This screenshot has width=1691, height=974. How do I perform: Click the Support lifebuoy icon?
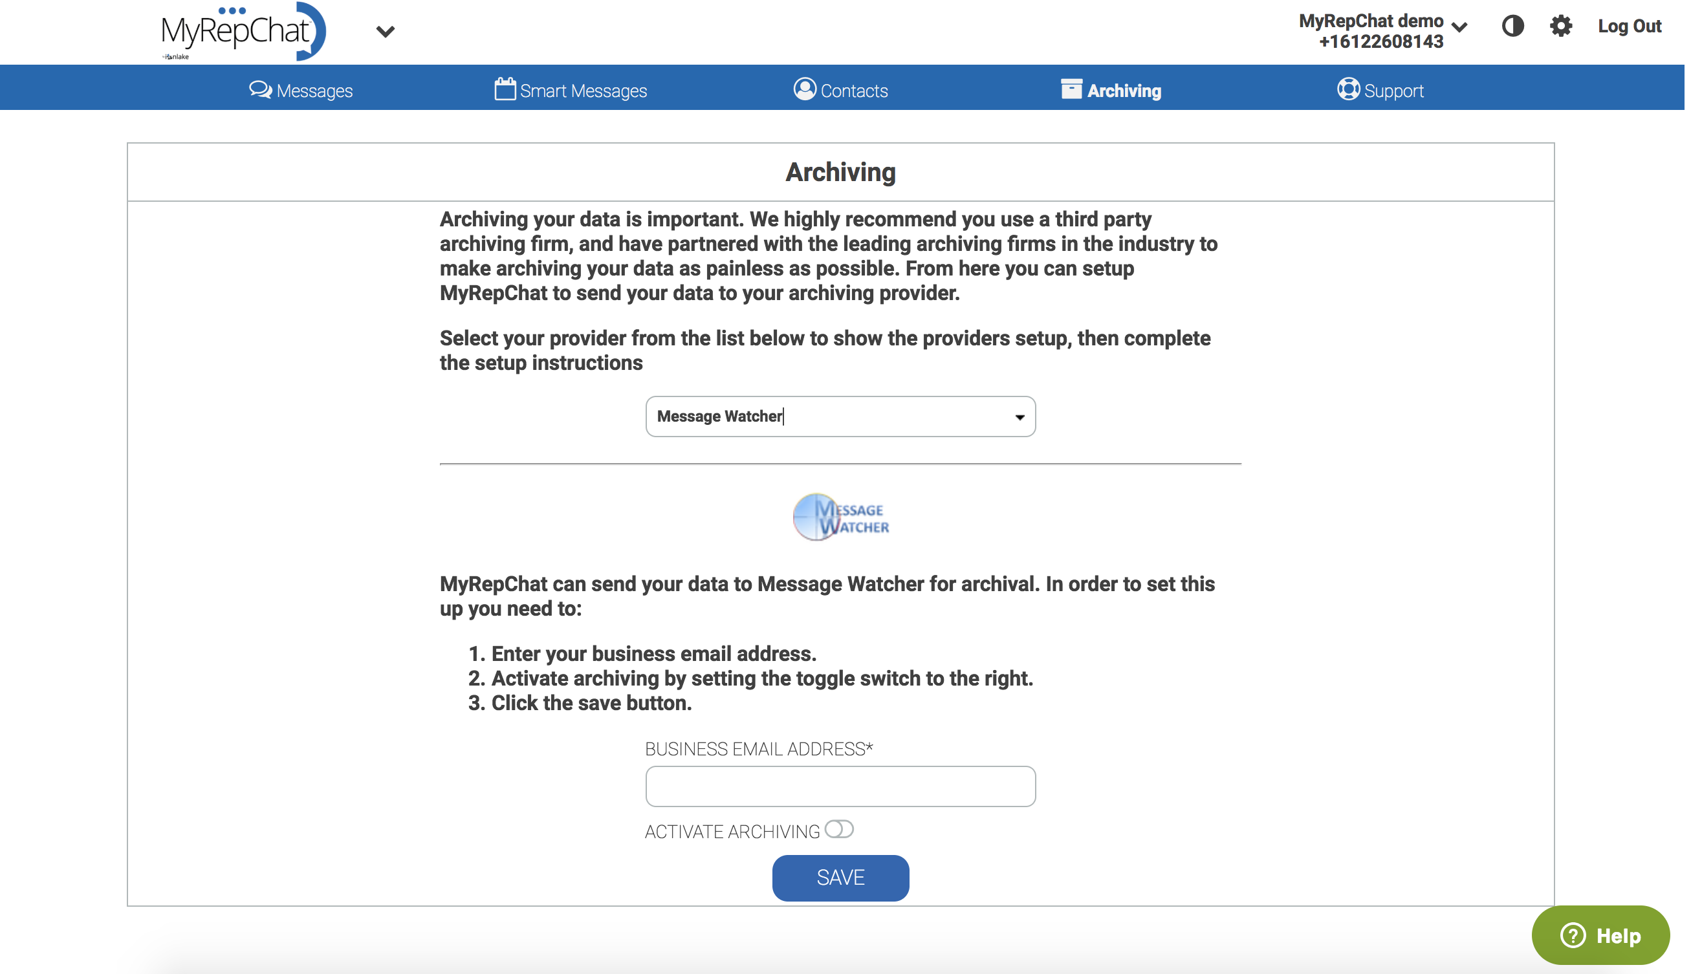click(x=1348, y=89)
